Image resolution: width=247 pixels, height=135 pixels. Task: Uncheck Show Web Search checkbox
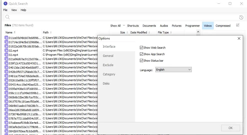point(141,47)
